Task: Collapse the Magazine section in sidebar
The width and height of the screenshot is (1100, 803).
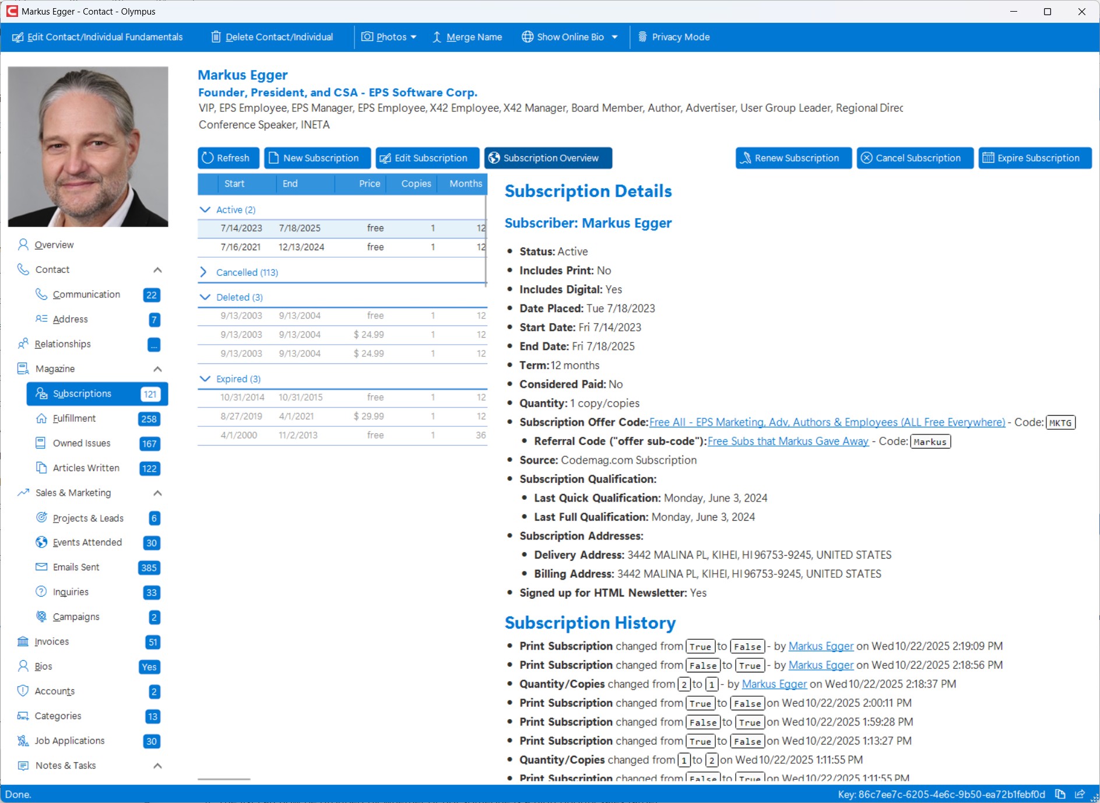Action: tap(157, 369)
